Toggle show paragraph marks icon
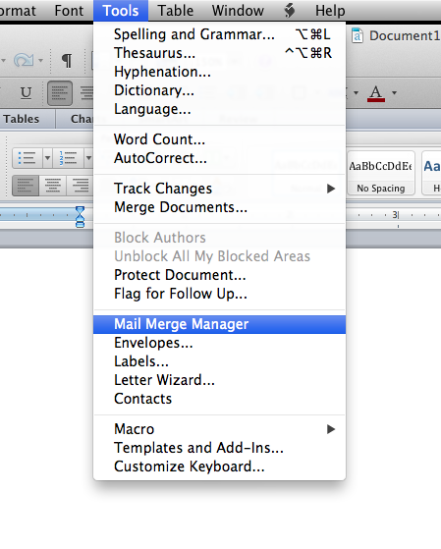This screenshot has width=441, height=549. pos(67,61)
